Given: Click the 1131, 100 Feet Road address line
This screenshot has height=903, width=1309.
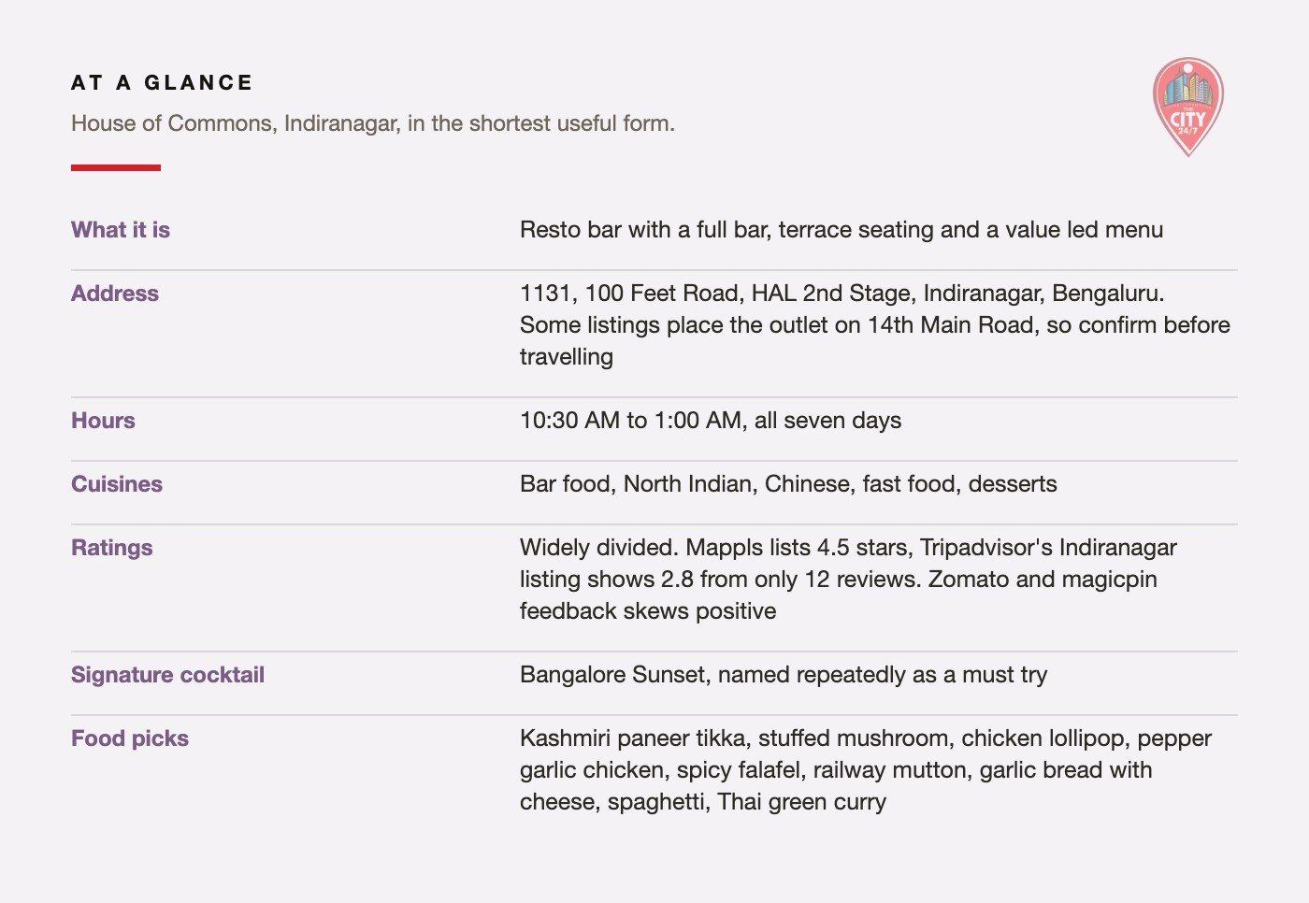Looking at the screenshot, I should (842, 294).
